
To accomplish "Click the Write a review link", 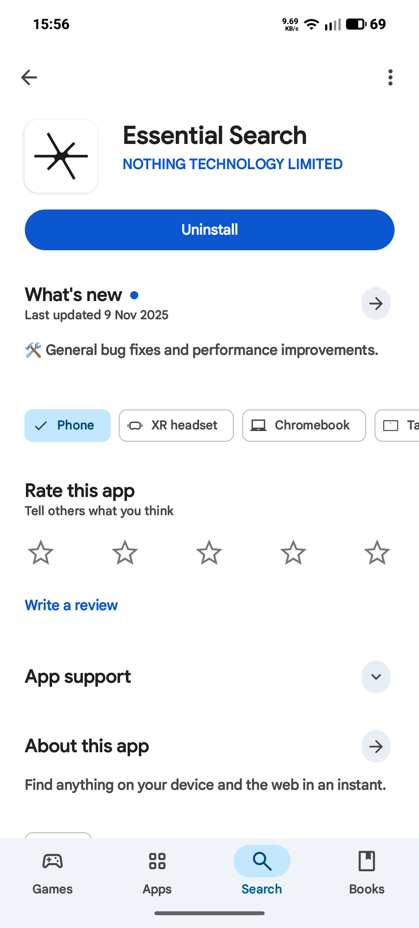I will [x=71, y=605].
